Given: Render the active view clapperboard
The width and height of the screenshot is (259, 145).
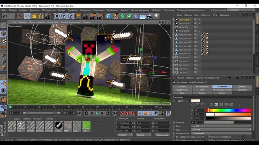Looking at the screenshot, I should tap(85, 16).
